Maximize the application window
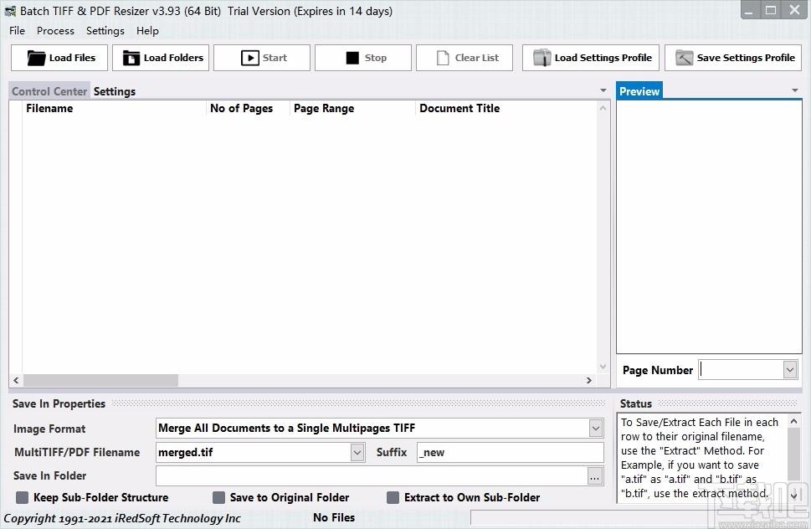 click(x=771, y=10)
